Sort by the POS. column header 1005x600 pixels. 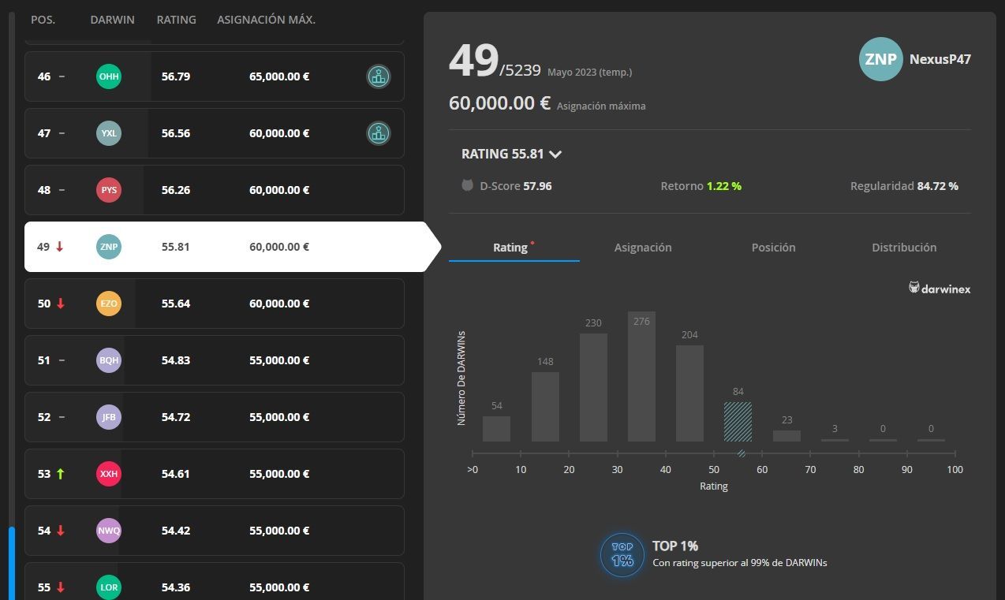tap(43, 19)
